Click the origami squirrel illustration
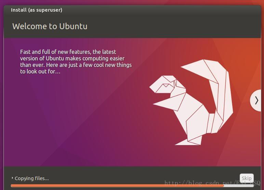 [x=191, y=102]
